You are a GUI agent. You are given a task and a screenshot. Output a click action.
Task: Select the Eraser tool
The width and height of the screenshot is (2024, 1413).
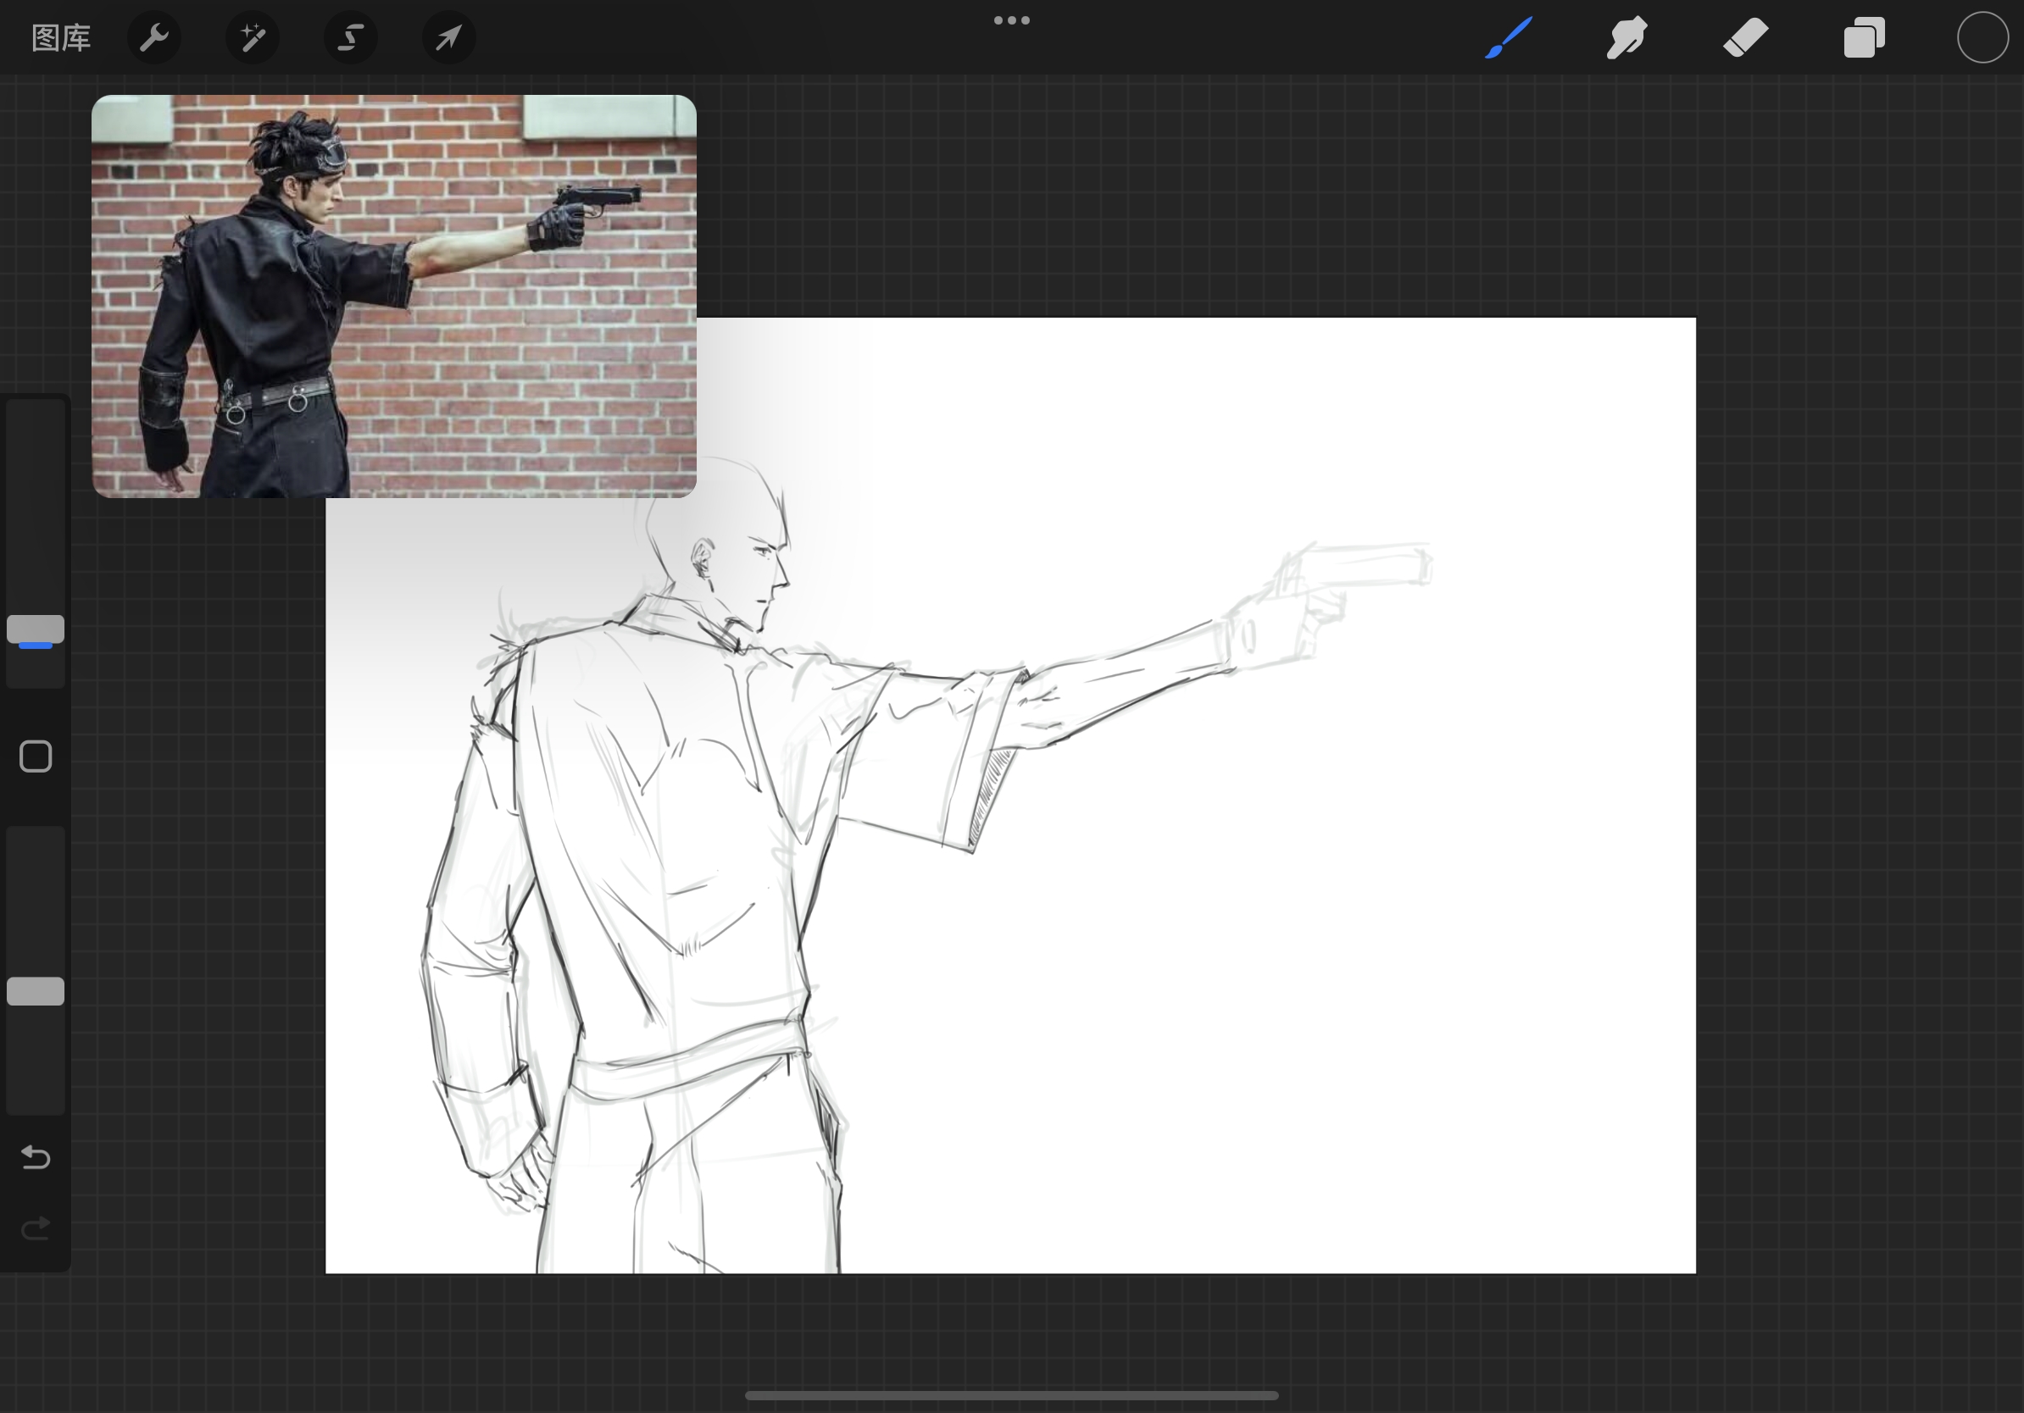click(x=1745, y=38)
